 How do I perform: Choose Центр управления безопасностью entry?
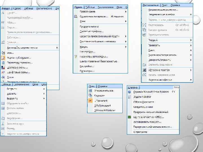point(98,61)
